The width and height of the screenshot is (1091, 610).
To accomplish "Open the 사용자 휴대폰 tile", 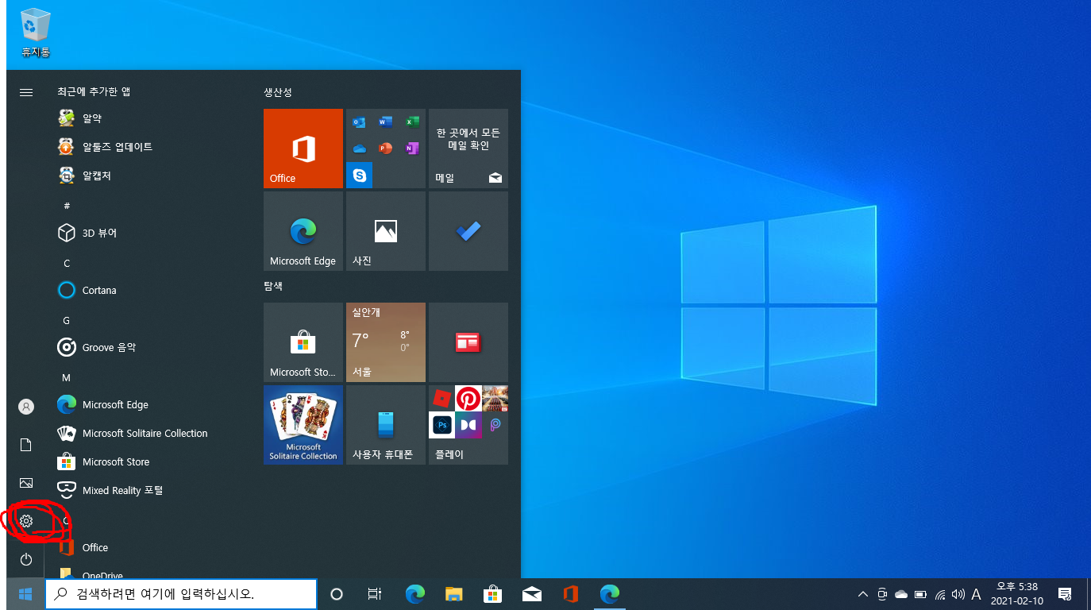I will pos(386,425).
